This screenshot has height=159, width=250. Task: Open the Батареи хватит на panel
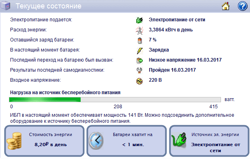[x=127, y=141]
